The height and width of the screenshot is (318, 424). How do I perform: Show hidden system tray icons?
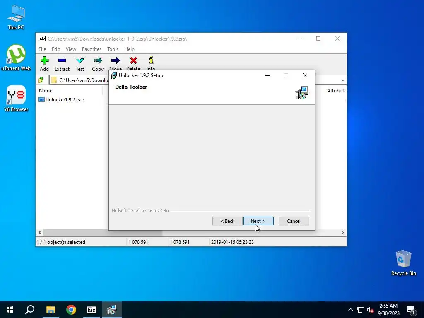tap(350, 310)
